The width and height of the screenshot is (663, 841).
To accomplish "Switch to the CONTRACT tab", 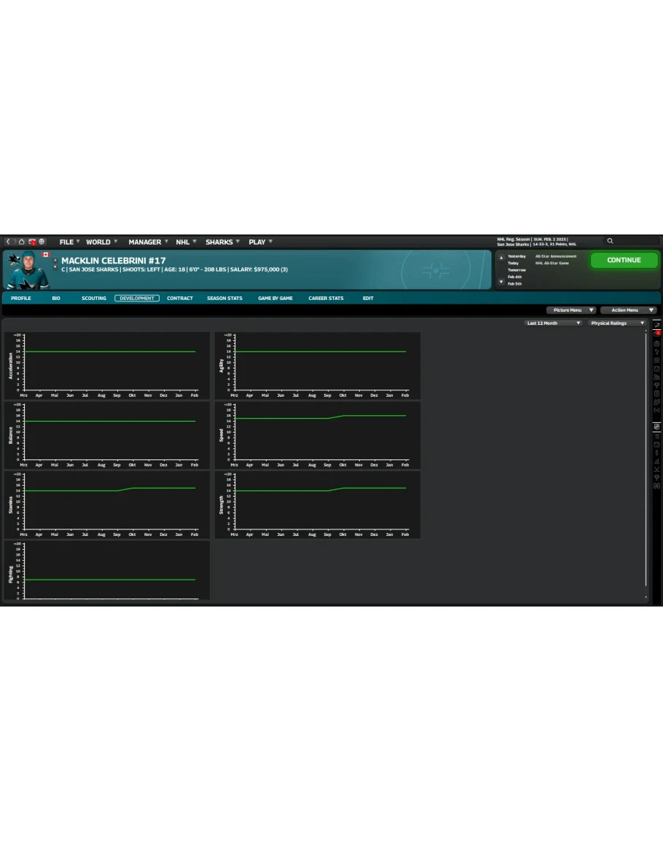I will (x=180, y=299).
